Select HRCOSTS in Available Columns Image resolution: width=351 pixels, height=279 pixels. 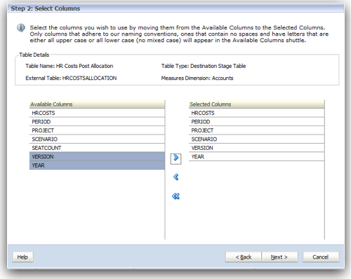tap(97, 113)
